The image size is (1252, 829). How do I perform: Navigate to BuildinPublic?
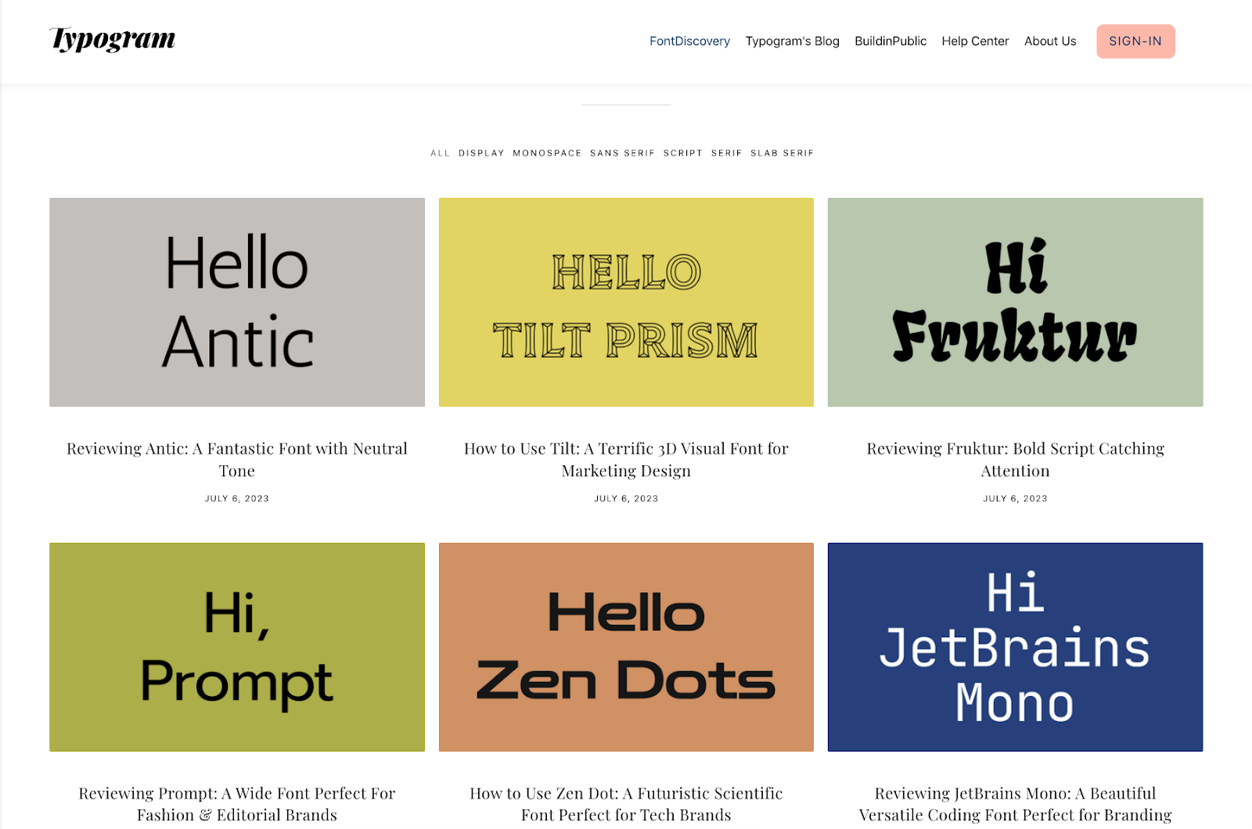coord(890,41)
